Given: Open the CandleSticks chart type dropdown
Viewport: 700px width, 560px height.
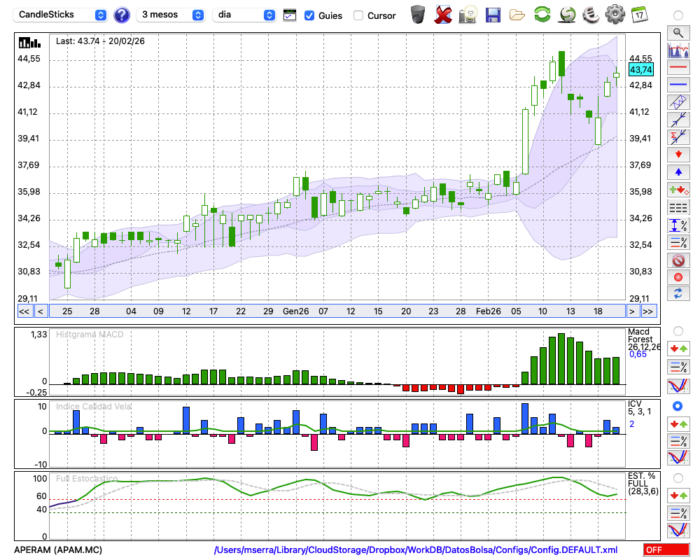Looking at the screenshot, I should click(62, 15).
